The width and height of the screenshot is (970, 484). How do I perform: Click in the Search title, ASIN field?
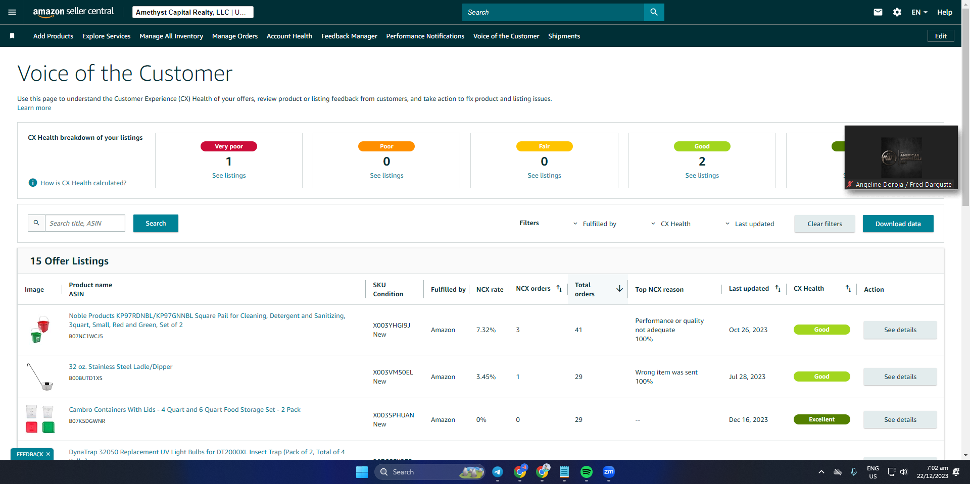pos(85,223)
